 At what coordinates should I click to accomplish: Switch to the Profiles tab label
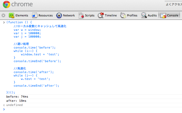tap(132, 15)
